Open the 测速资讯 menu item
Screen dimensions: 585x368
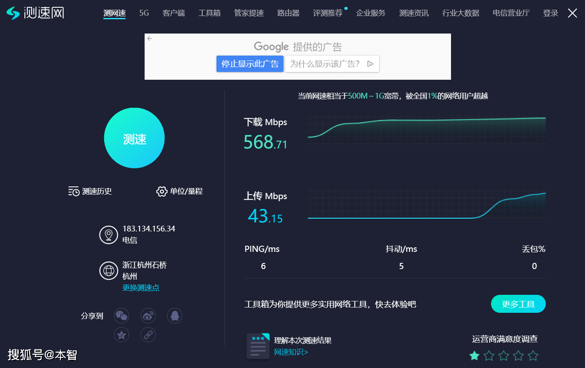coord(414,13)
